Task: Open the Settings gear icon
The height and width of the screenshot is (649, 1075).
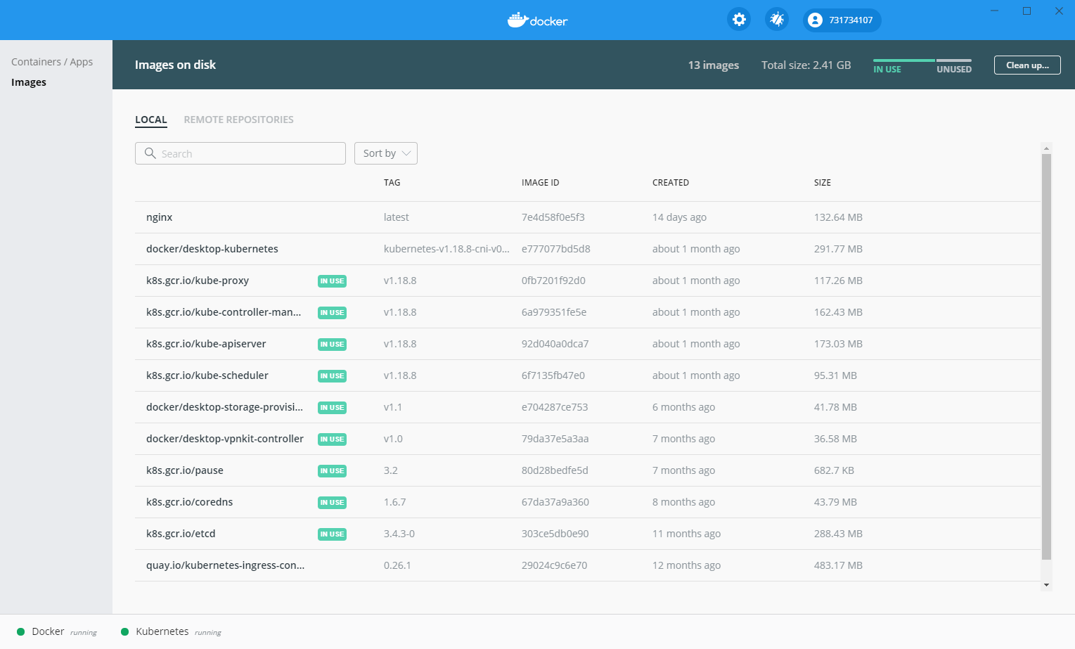Action: 739,20
